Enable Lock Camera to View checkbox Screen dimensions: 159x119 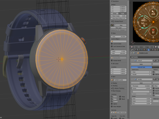pos(112,46)
